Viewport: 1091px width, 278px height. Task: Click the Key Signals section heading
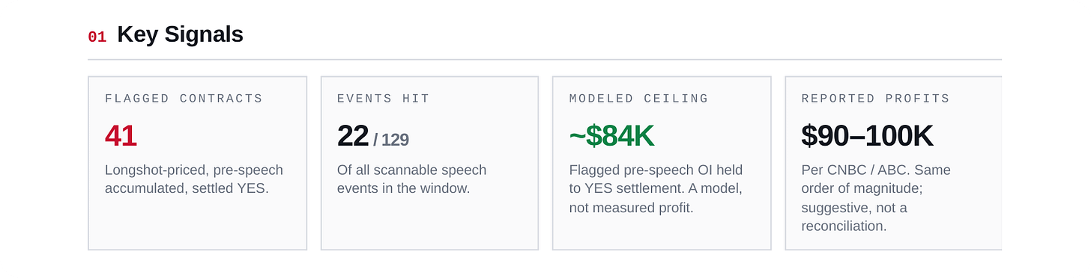click(180, 34)
